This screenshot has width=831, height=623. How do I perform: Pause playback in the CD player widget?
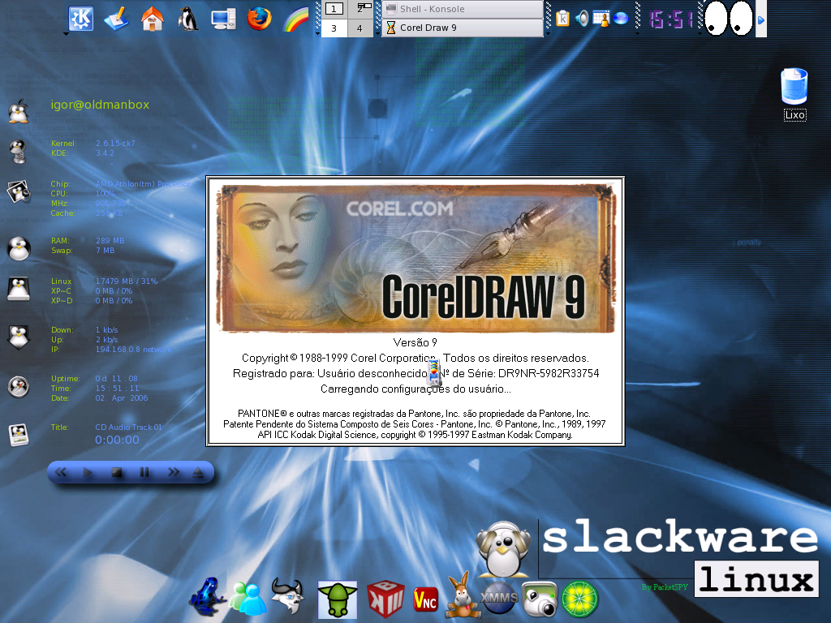coord(144,472)
